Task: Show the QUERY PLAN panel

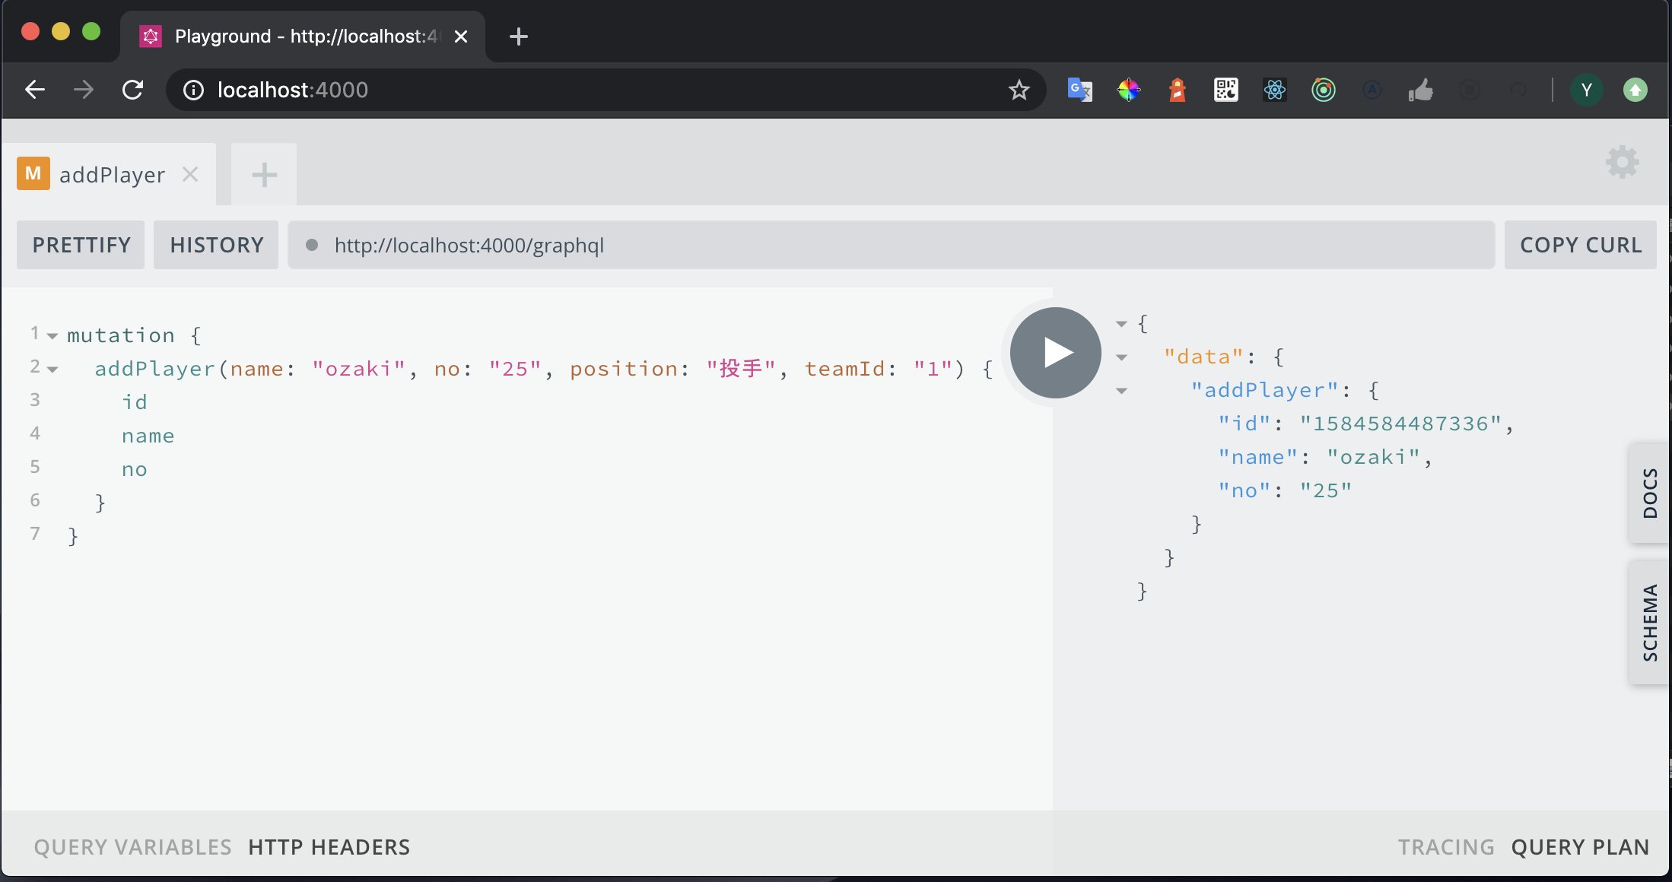Action: click(1580, 847)
